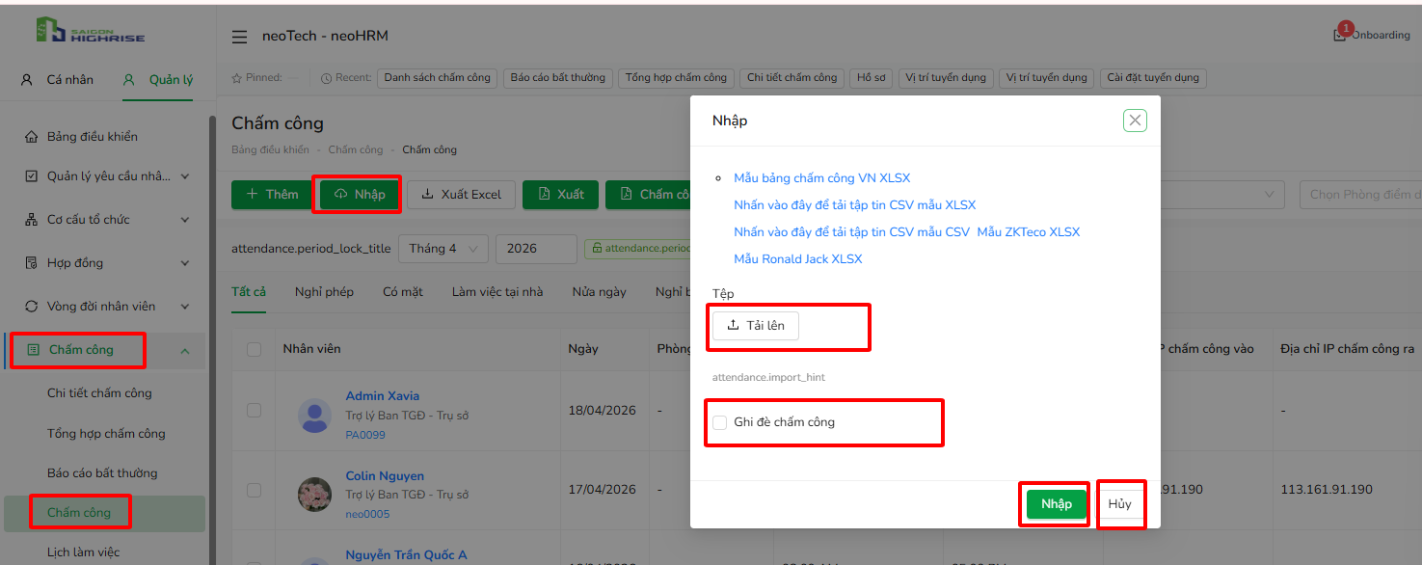
Task: Expand the Cơ cấu tổ chức section
Action: [185, 220]
